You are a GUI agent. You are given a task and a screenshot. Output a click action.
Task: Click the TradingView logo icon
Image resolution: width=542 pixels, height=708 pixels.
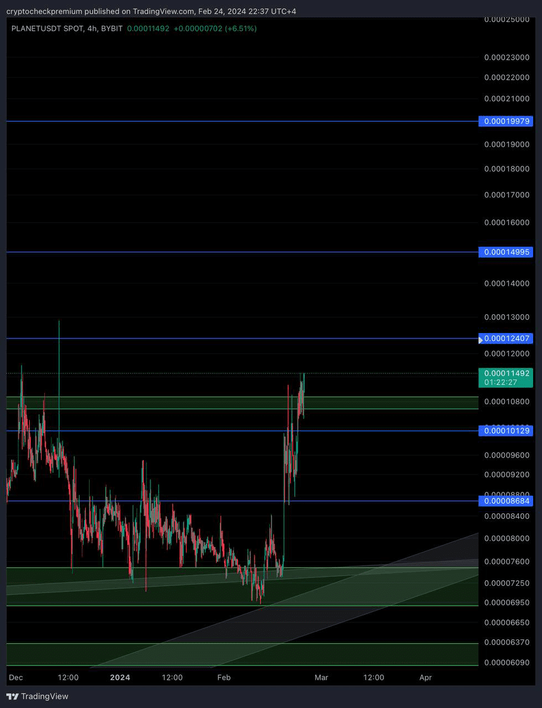click(x=12, y=696)
